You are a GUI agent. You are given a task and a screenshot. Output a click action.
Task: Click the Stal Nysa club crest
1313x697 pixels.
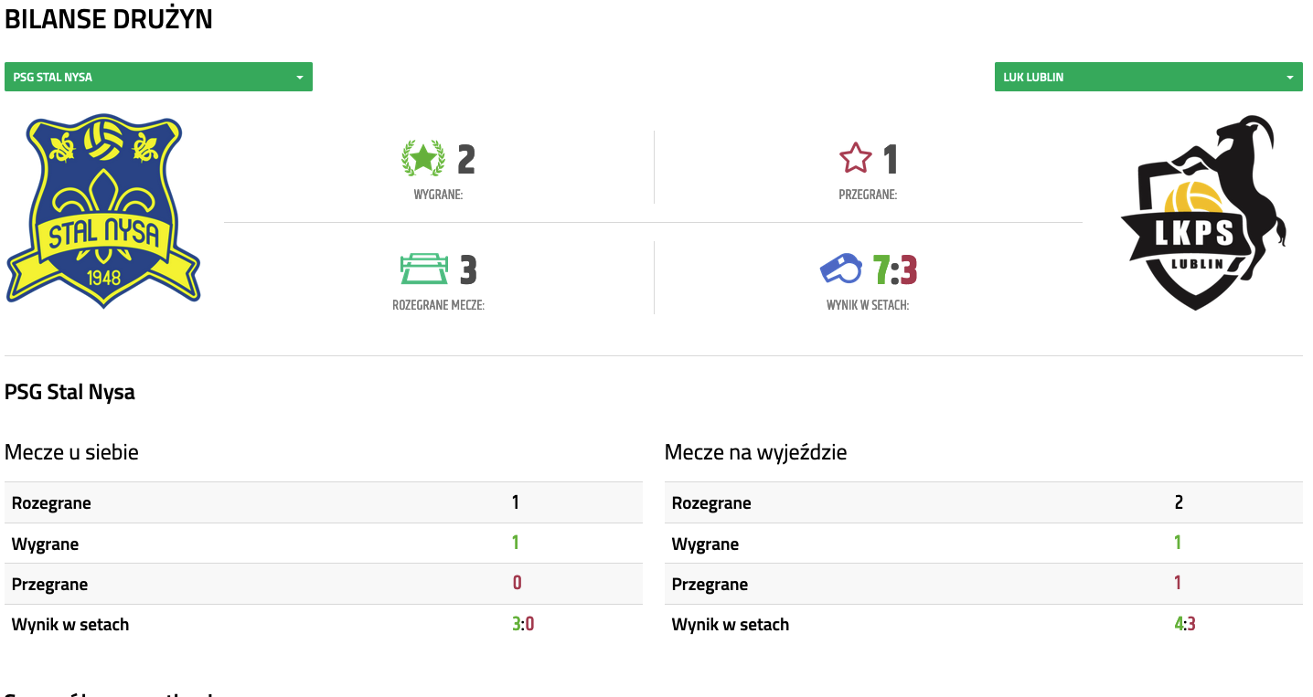coord(103,211)
